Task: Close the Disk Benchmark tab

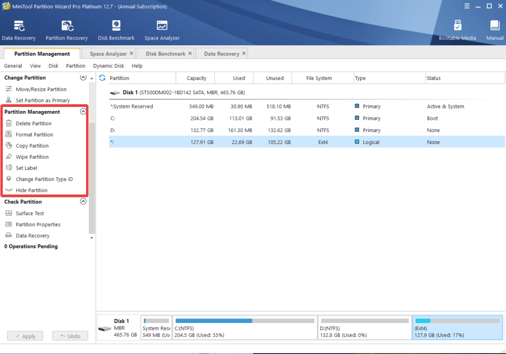Action: click(x=190, y=53)
